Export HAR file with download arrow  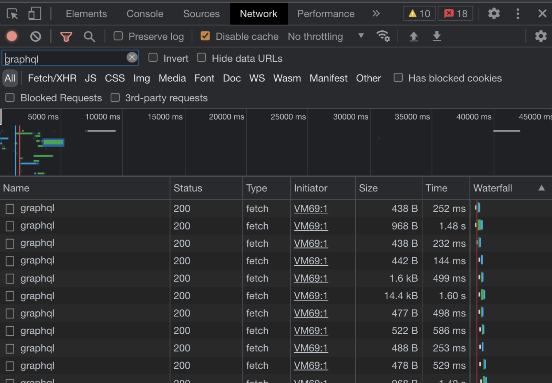pos(437,36)
